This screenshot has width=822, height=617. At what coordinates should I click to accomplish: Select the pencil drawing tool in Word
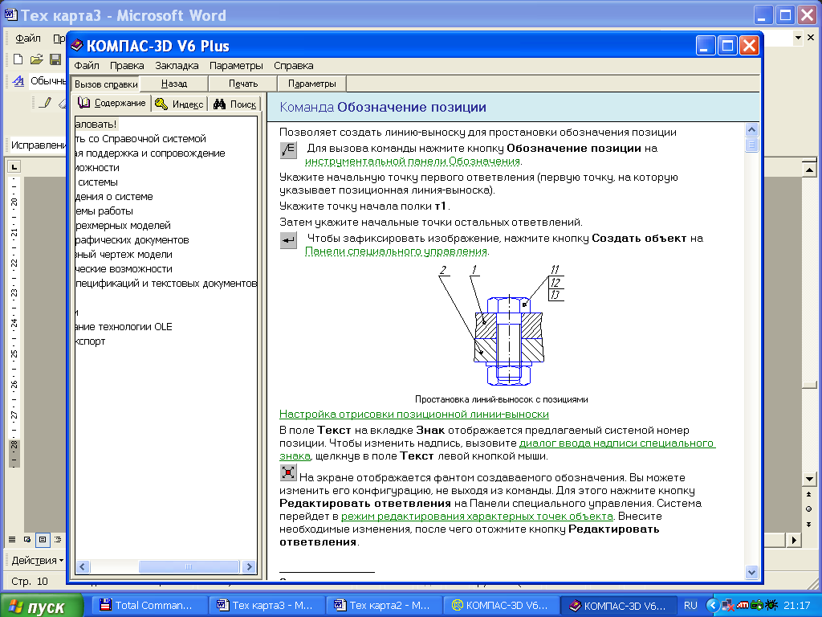point(46,103)
